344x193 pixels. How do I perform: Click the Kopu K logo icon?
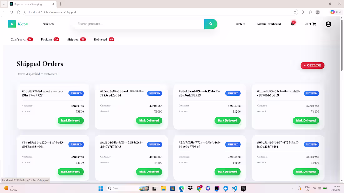pos(12,24)
